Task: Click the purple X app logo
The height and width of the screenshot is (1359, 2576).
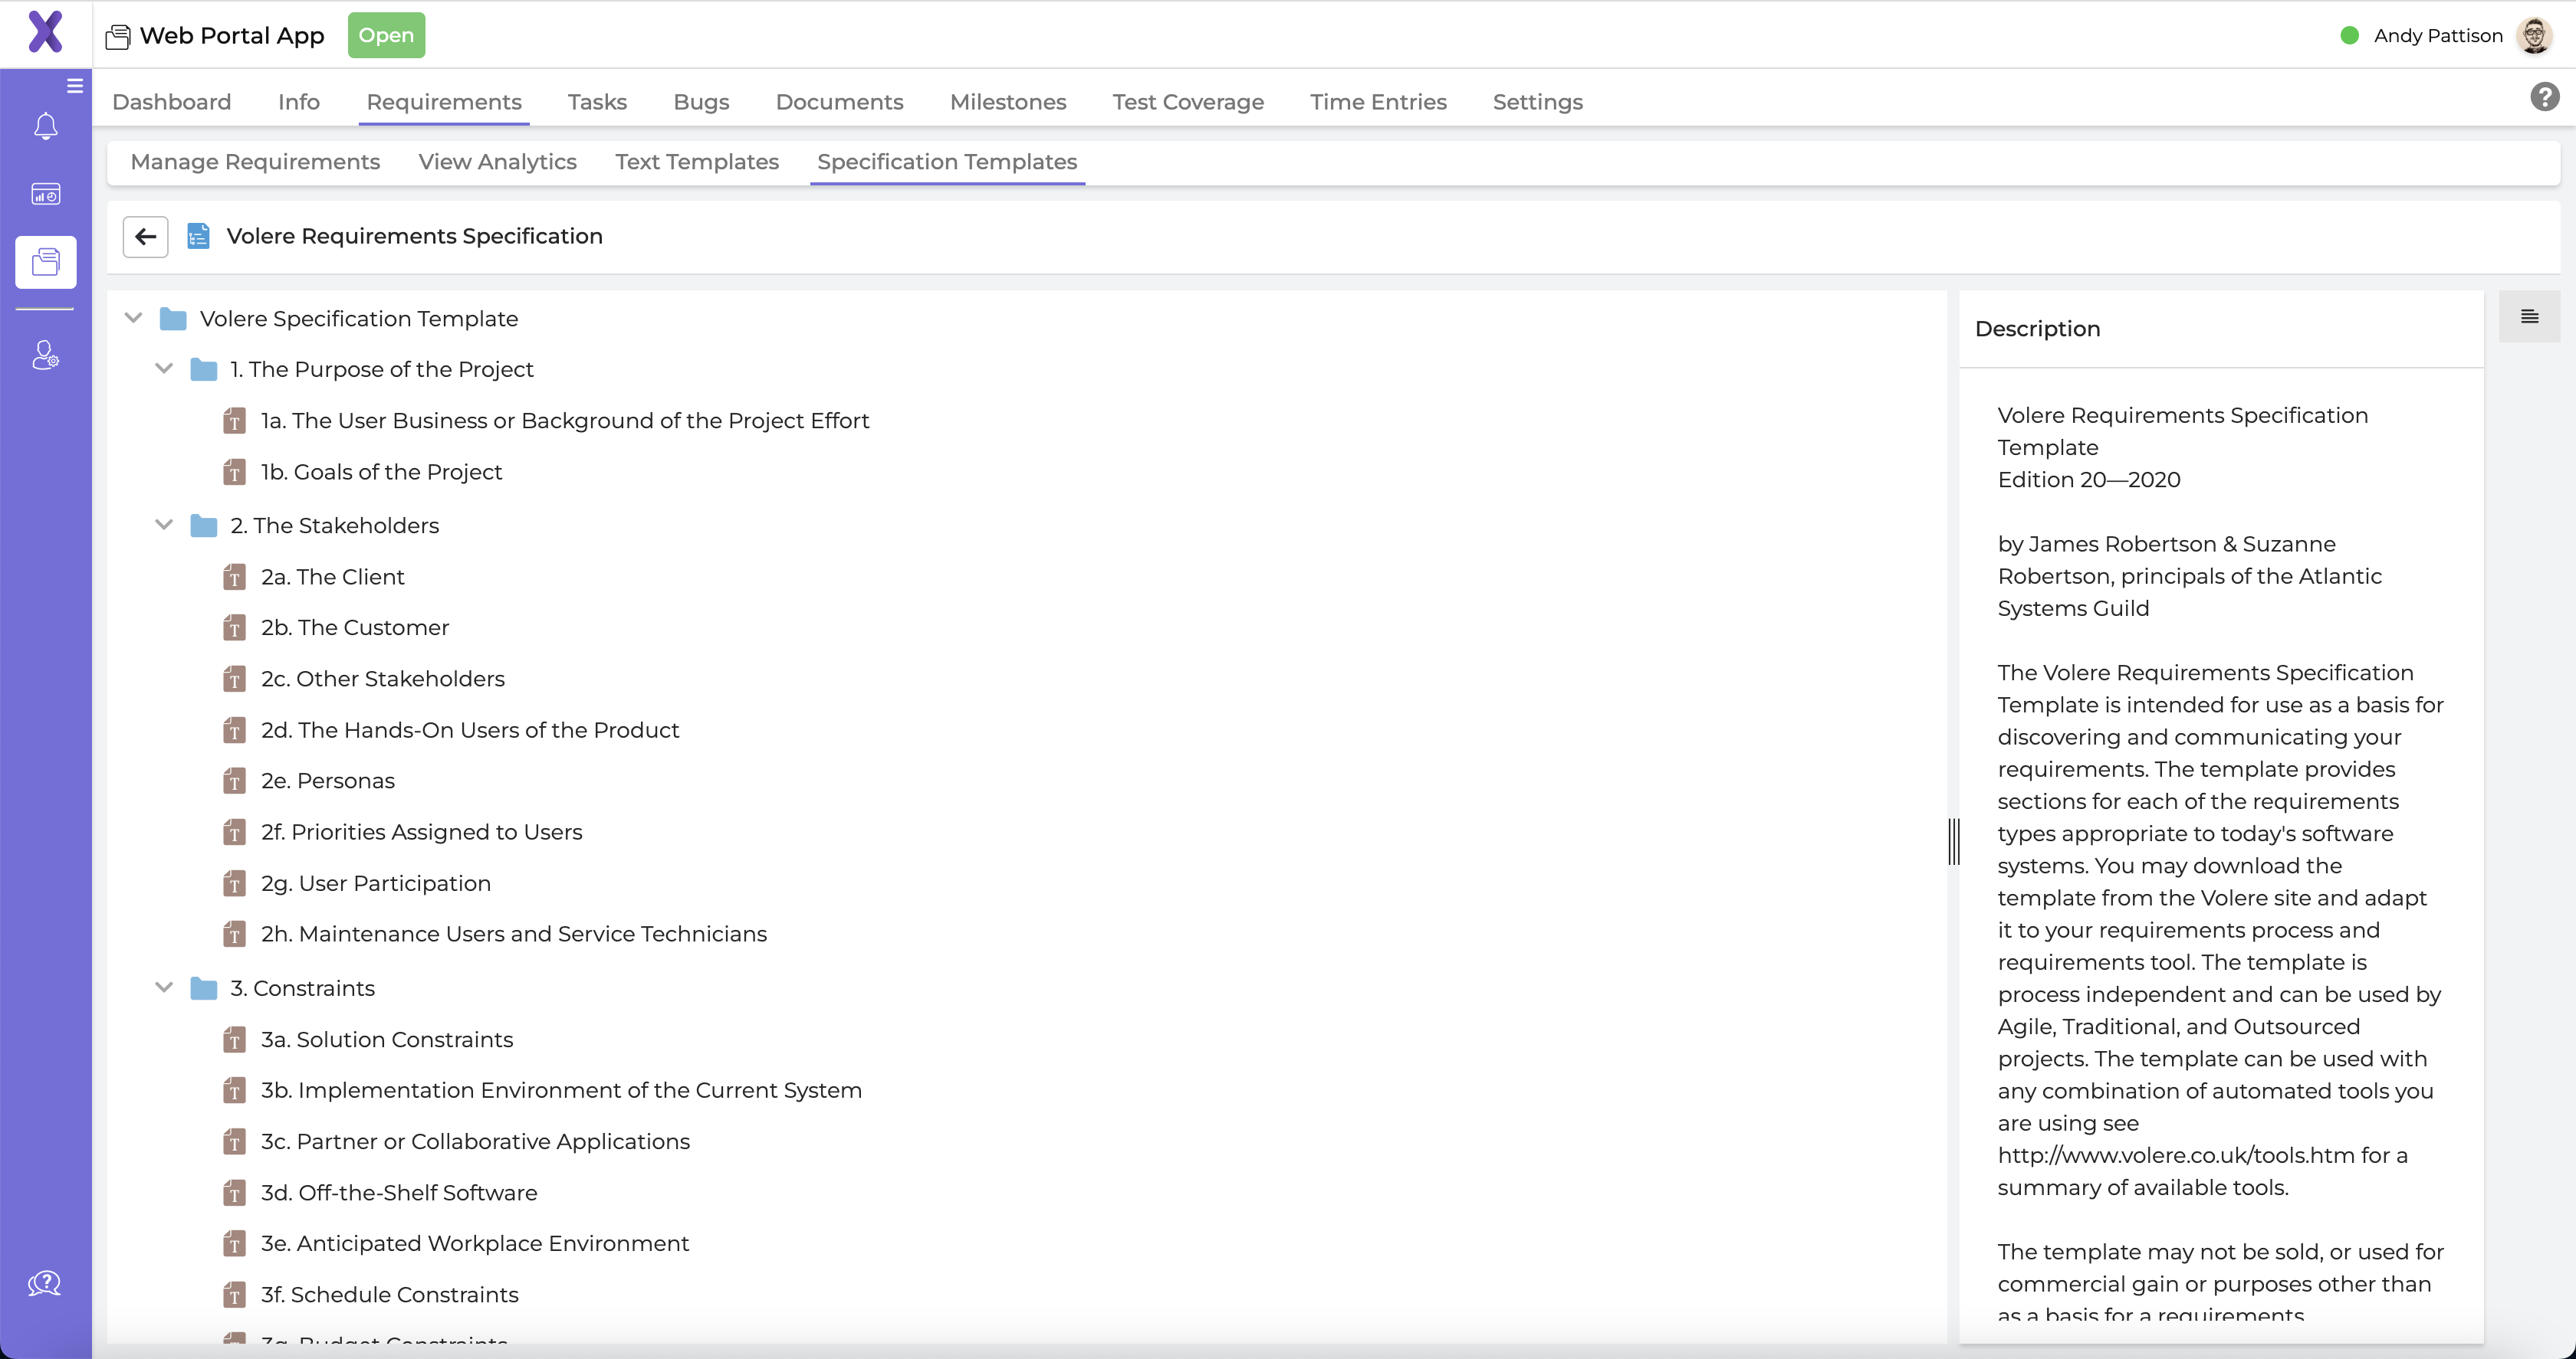Action: [x=46, y=32]
